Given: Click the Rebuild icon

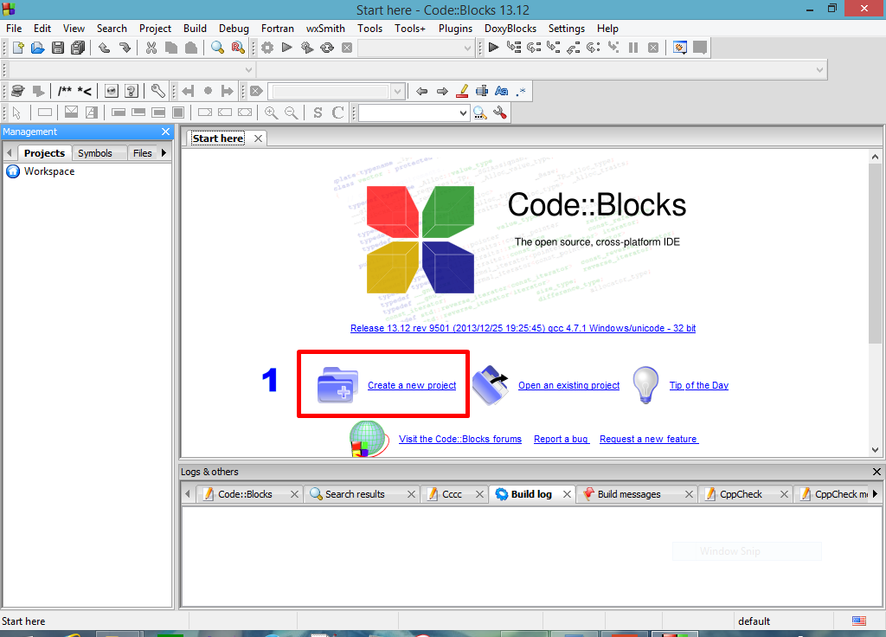Looking at the screenshot, I should click(x=327, y=48).
